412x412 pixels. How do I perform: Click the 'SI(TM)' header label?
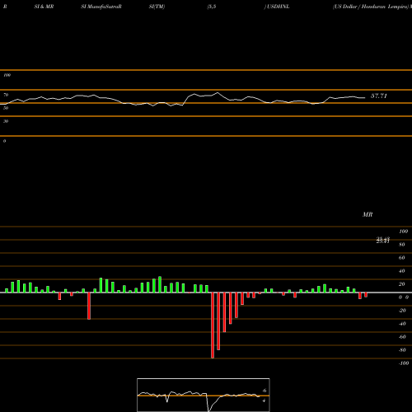[157, 7]
